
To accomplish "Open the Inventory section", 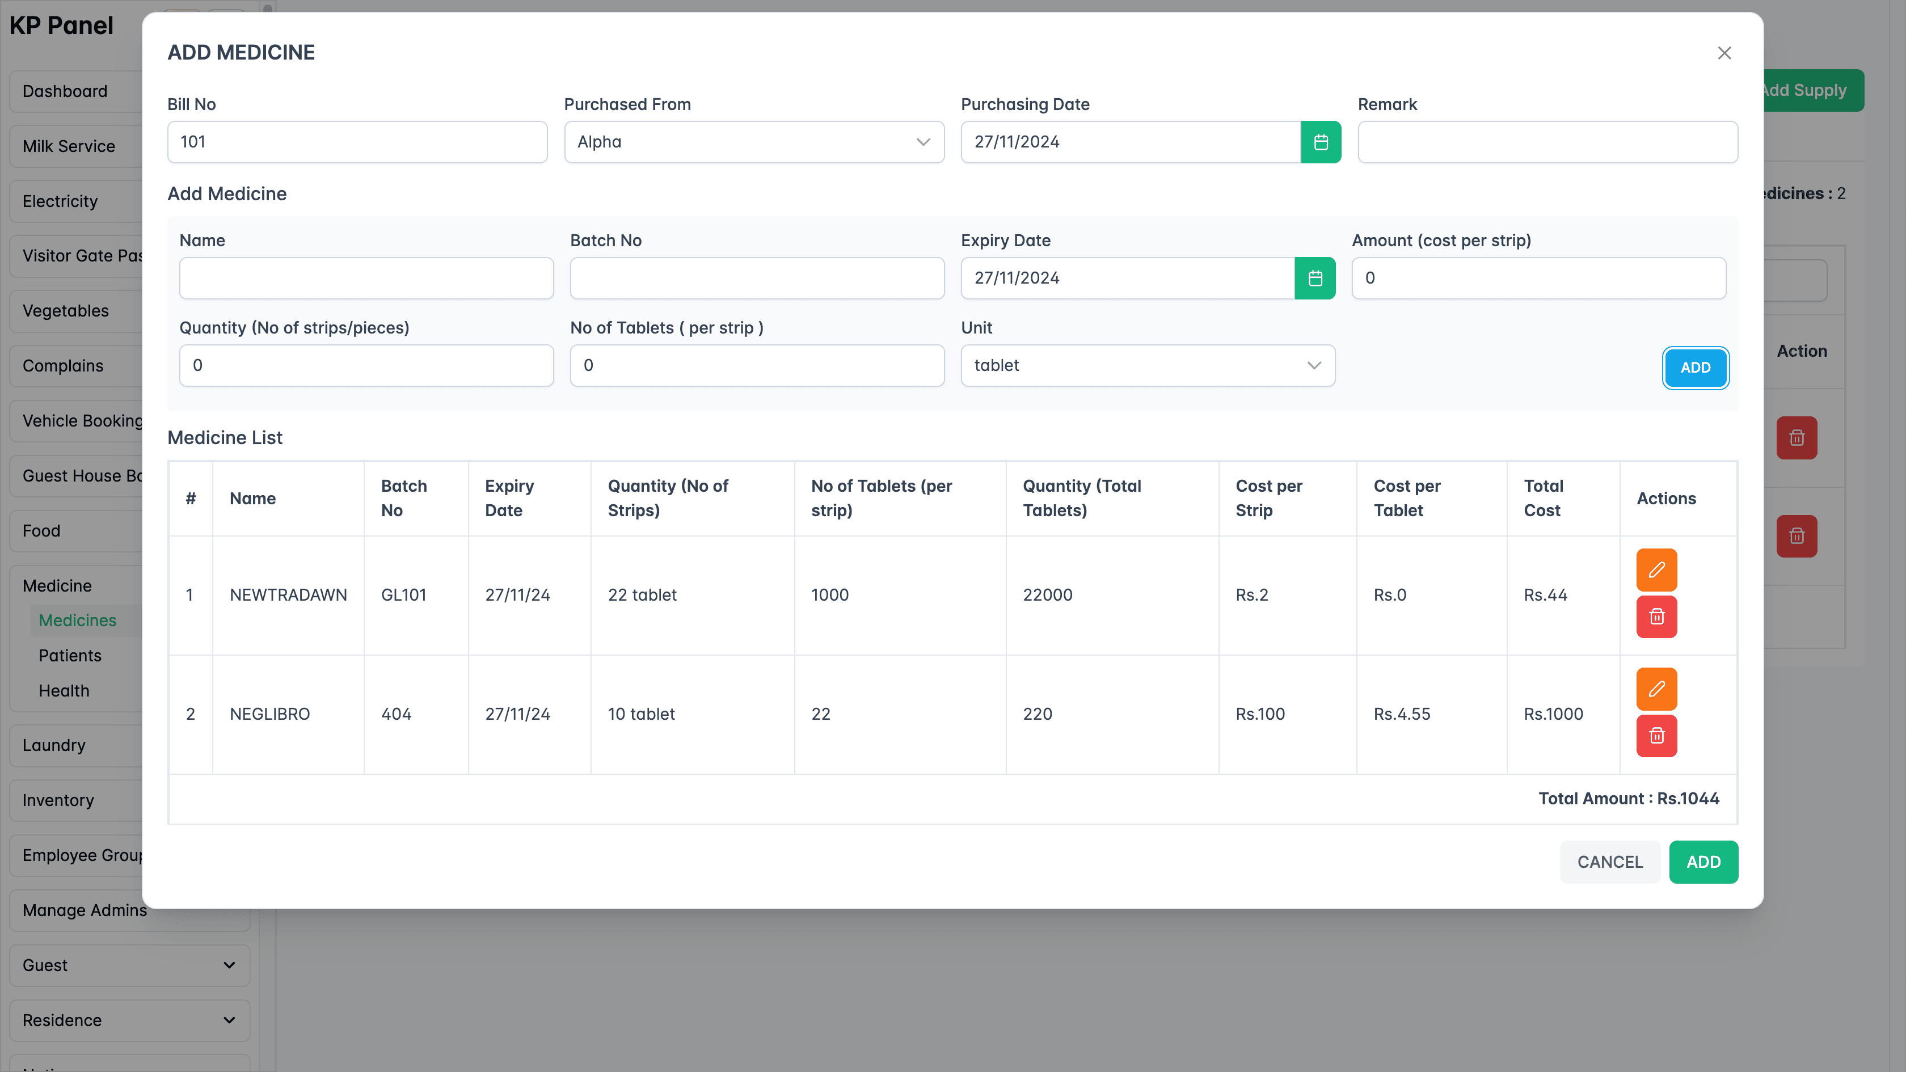I will click(58, 800).
